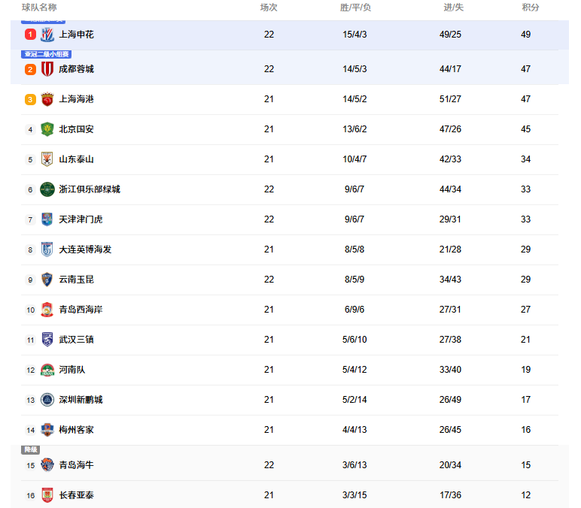Image resolution: width=581 pixels, height=508 pixels.
Task: Click the Chengdu Rongcheng (成都蓉城) team crest
Action: pos(47,69)
